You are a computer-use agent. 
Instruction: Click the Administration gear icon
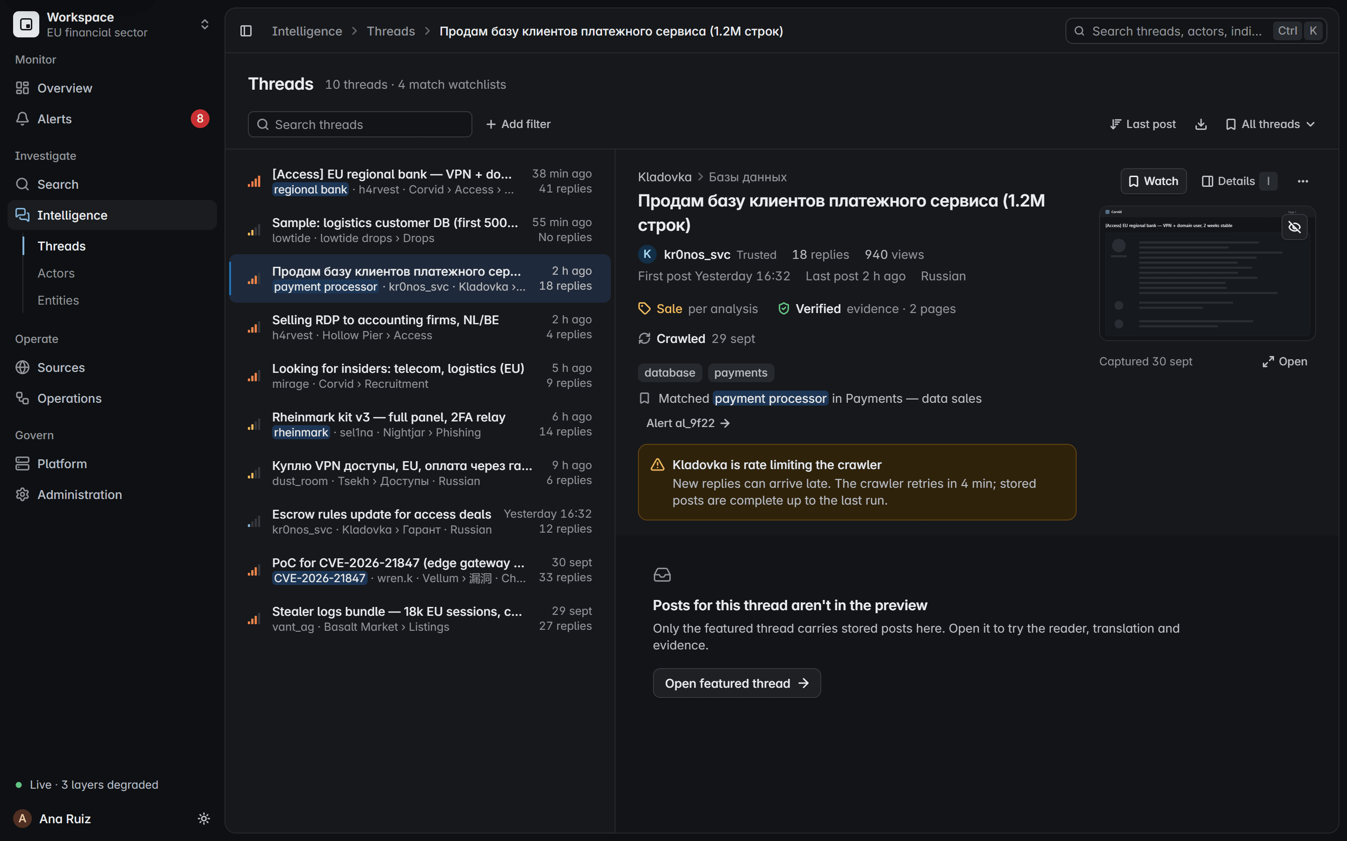(x=22, y=494)
